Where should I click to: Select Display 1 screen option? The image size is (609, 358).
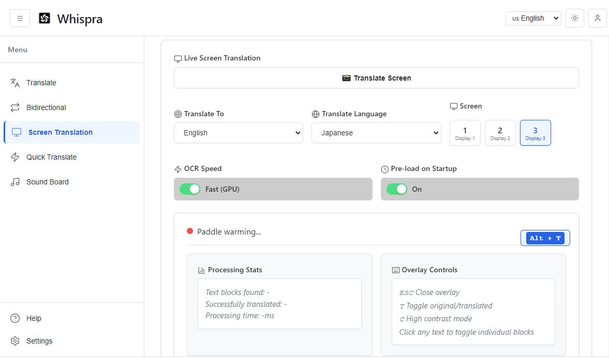coord(465,133)
